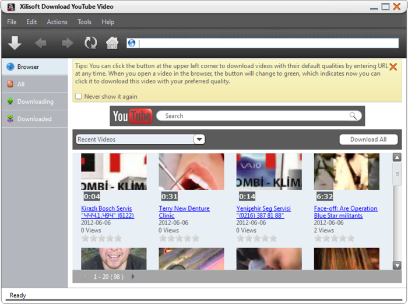Click the Face-off video thumbnail

click(x=347, y=172)
